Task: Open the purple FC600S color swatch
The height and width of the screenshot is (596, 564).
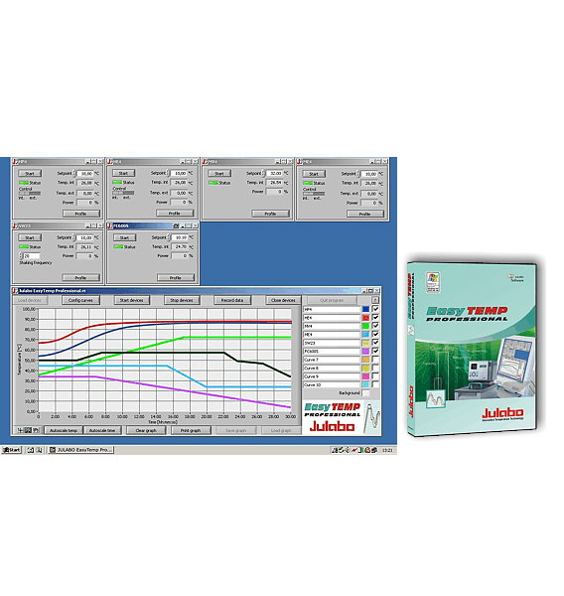Action: point(365,351)
